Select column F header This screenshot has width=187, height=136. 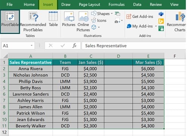click(175, 56)
